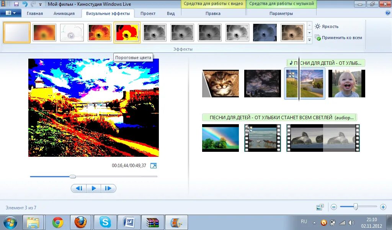Open Skype from taskbar
Viewport: 392px width, 230px height.
point(105,222)
